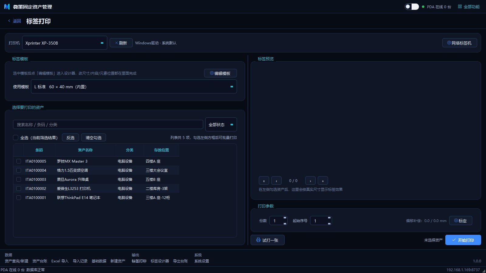Open 网络标签机 settings
Image resolution: width=486 pixels, height=273 pixels.
[x=459, y=43]
